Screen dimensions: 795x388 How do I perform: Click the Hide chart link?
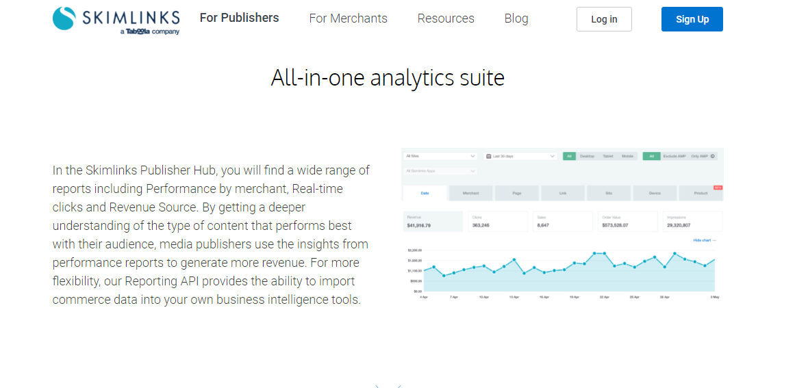[x=704, y=240]
